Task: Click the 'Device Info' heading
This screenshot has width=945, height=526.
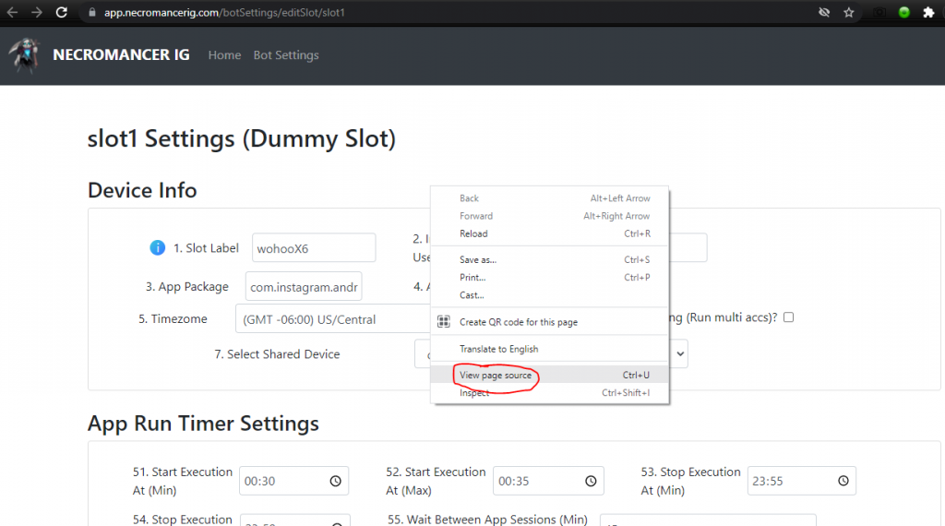Action: 142,190
